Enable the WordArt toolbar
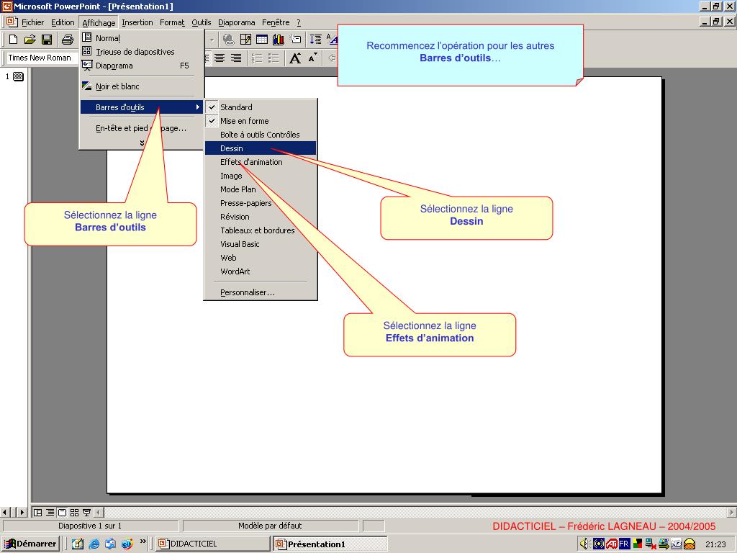Image resolution: width=737 pixels, height=553 pixels. pos(261,271)
